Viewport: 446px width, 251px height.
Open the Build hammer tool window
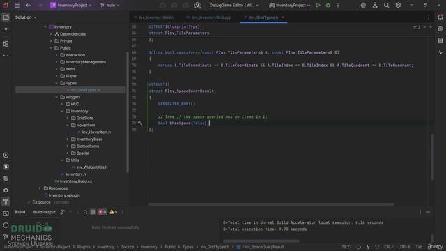tap(6, 201)
